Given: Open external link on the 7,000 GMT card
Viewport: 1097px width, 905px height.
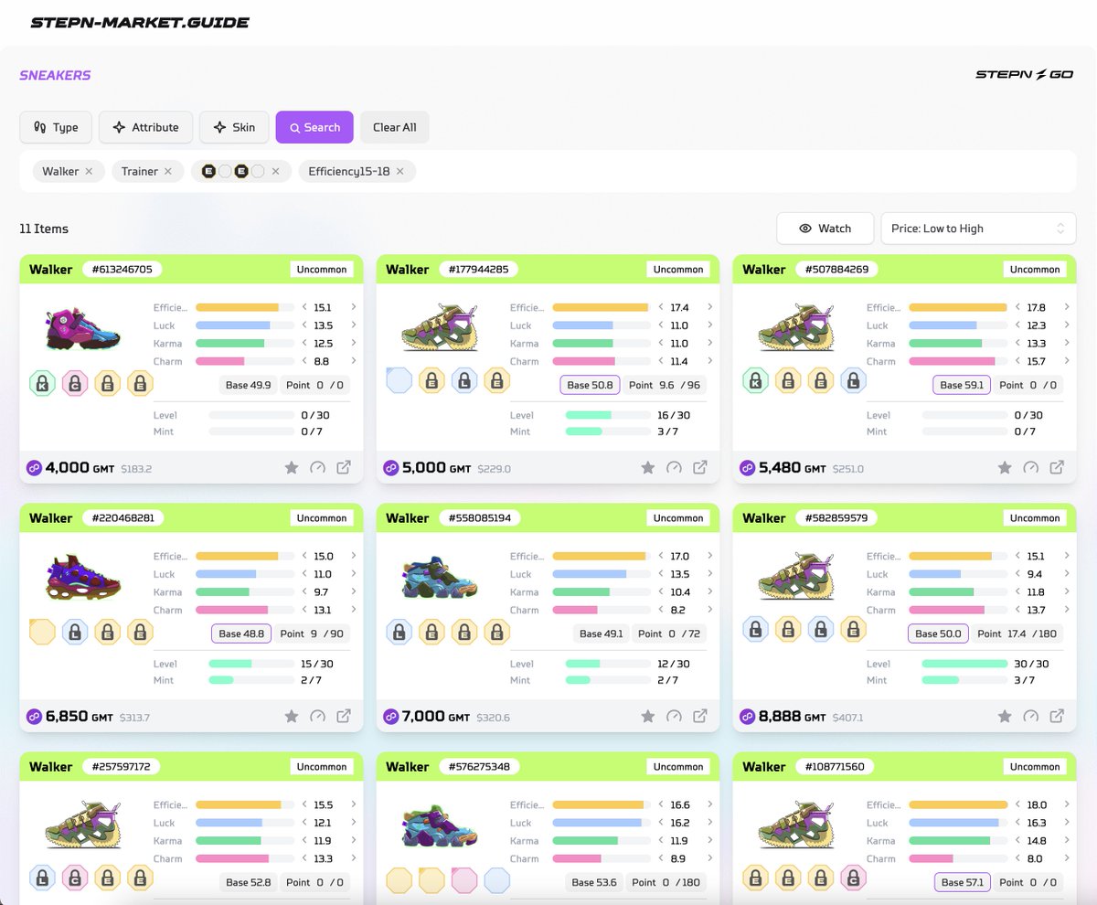Looking at the screenshot, I should [700, 717].
